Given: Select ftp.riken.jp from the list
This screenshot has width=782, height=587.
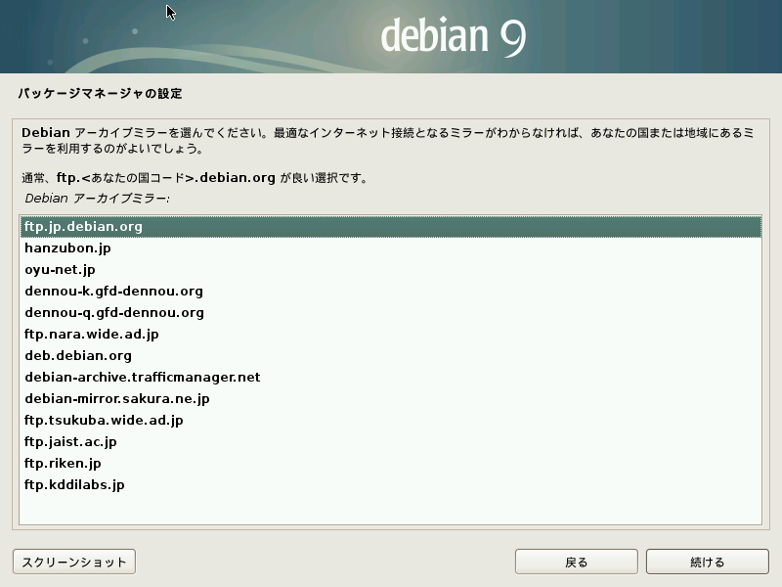Looking at the screenshot, I should (390, 463).
